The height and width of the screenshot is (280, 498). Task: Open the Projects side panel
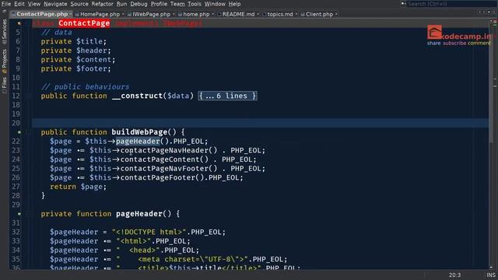coord(4,61)
